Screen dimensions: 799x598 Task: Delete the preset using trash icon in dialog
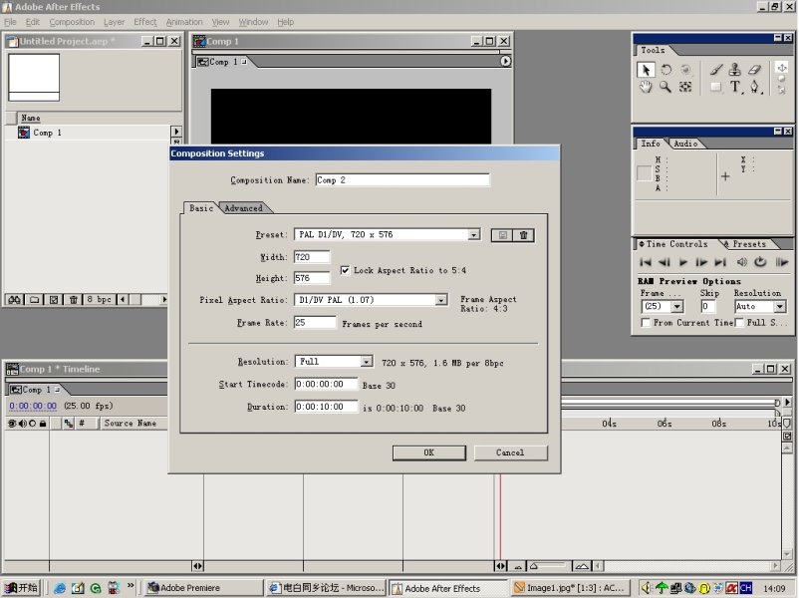coord(524,235)
